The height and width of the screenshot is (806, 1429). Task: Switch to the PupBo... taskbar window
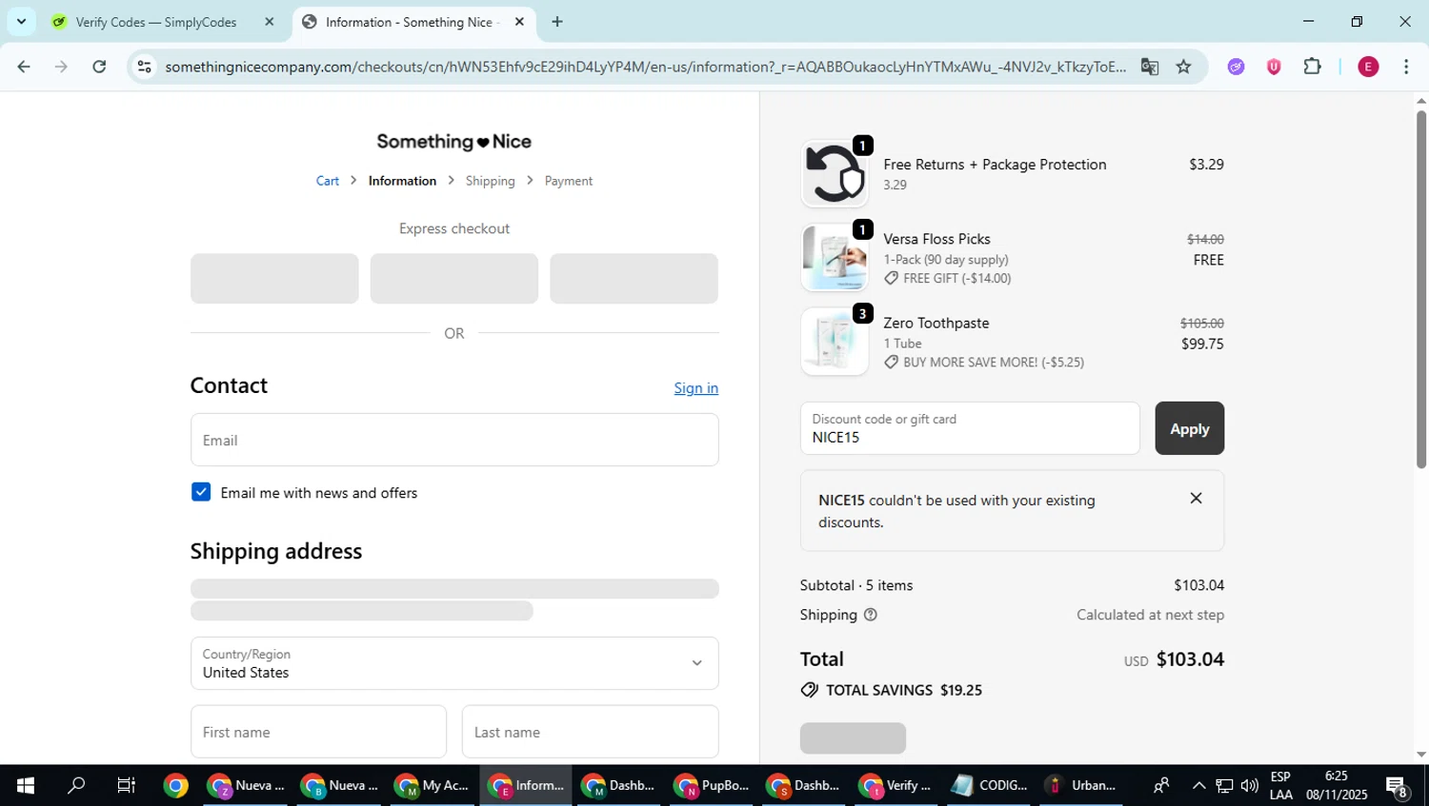tap(712, 785)
